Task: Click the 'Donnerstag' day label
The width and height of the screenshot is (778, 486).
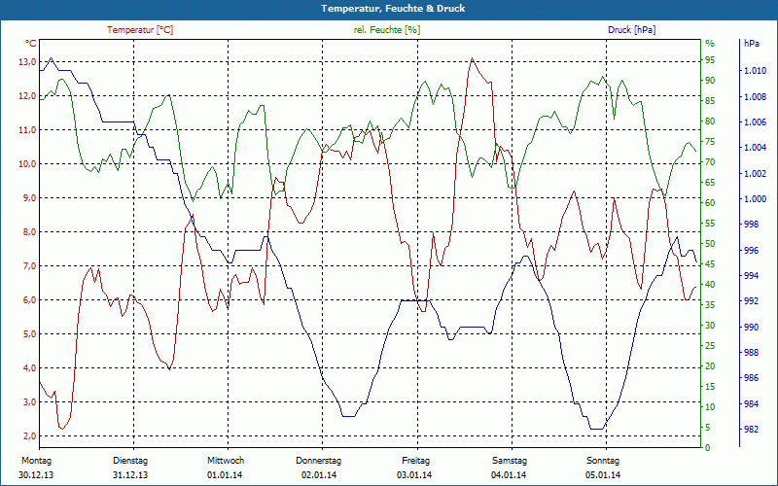Action: (x=319, y=461)
